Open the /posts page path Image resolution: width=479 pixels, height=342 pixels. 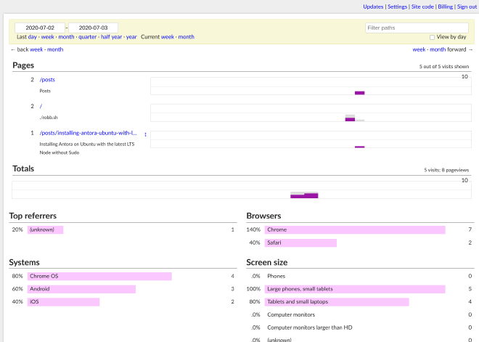(47, 80)
